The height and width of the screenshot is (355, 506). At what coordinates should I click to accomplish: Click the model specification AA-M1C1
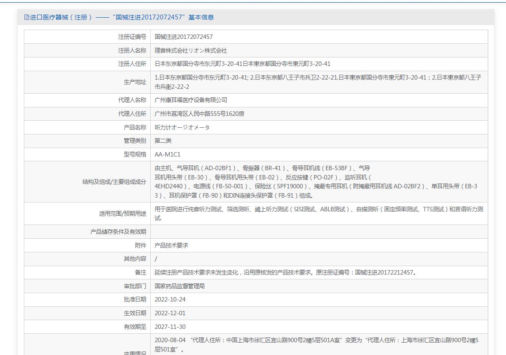click(167, 155)
